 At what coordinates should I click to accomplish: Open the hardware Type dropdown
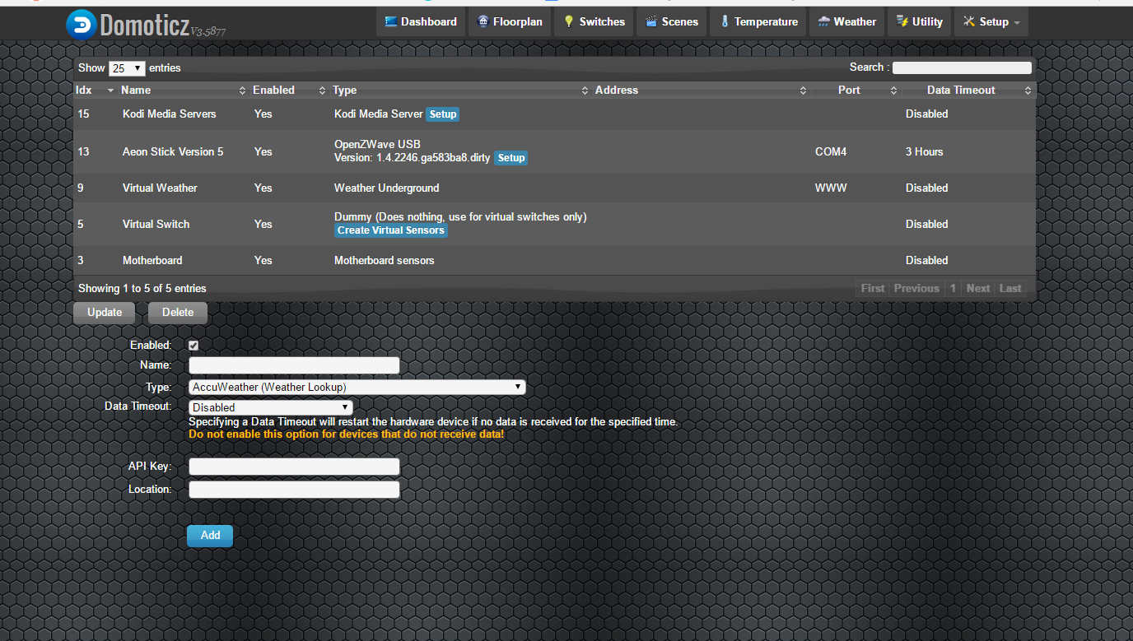(x=357, y=388)
